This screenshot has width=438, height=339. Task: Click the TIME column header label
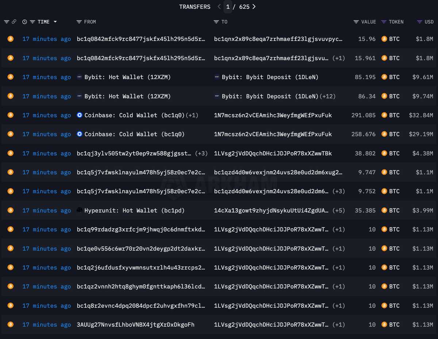(43, 22)
